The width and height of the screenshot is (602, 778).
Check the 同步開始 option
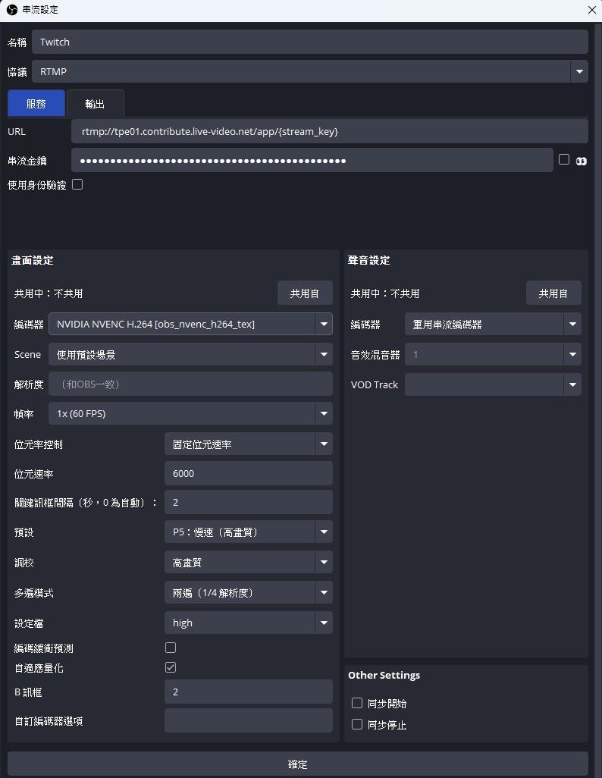point(357,703)
